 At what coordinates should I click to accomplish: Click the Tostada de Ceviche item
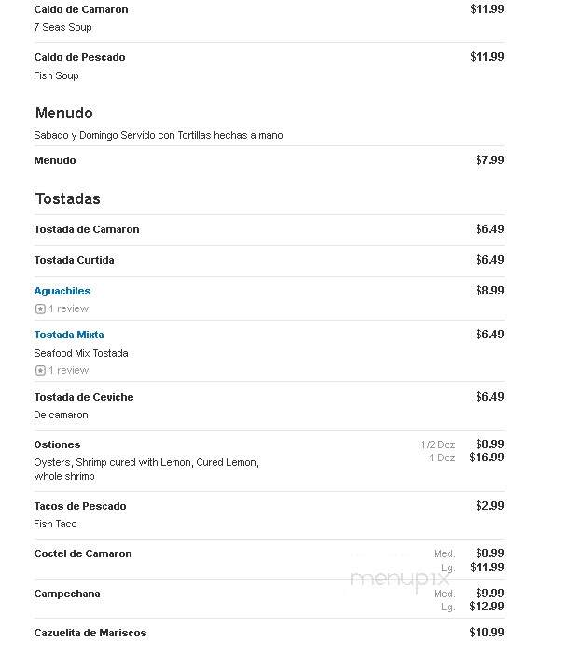[x=84, y=397]
